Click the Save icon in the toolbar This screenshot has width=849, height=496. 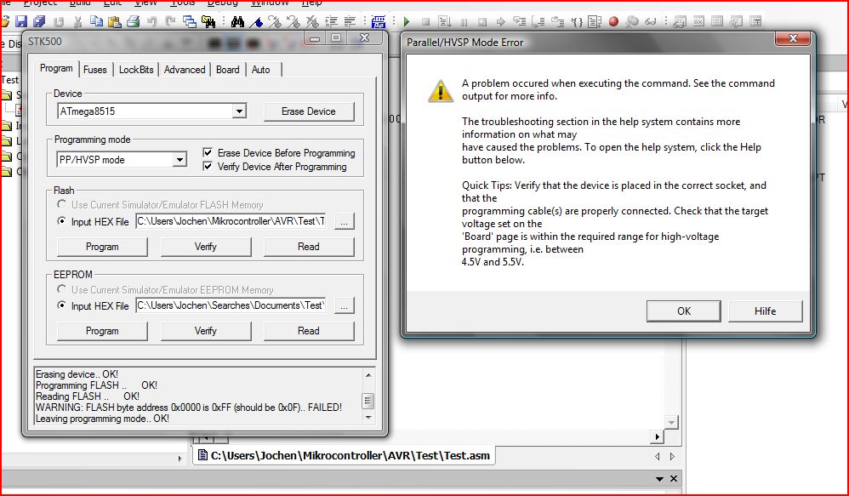coord(21,21)
